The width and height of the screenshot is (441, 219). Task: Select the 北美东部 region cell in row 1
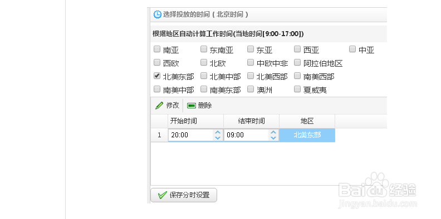click(307, 135)
